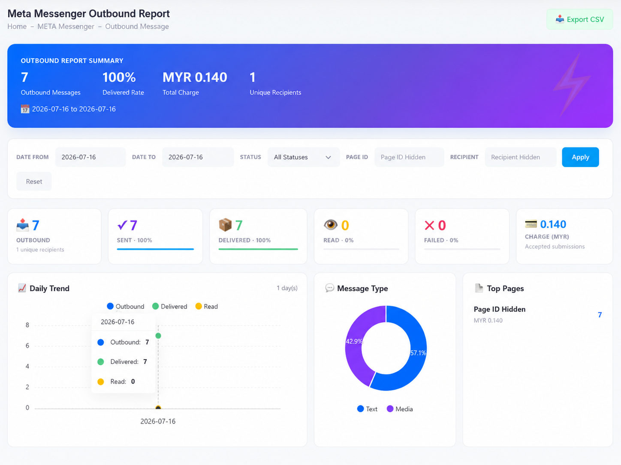Select the Page ID Hidden row
The width and height of the screenshot is (621, 465).
tap(538, 315)
